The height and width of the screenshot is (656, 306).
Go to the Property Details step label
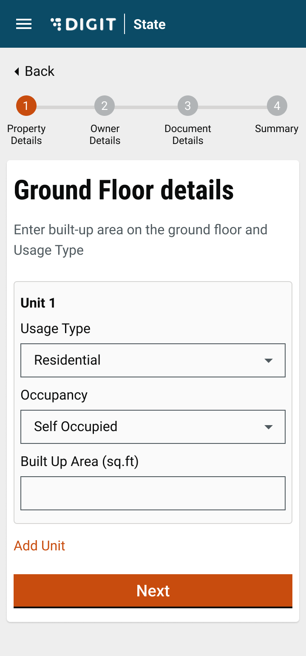(26, 135)
